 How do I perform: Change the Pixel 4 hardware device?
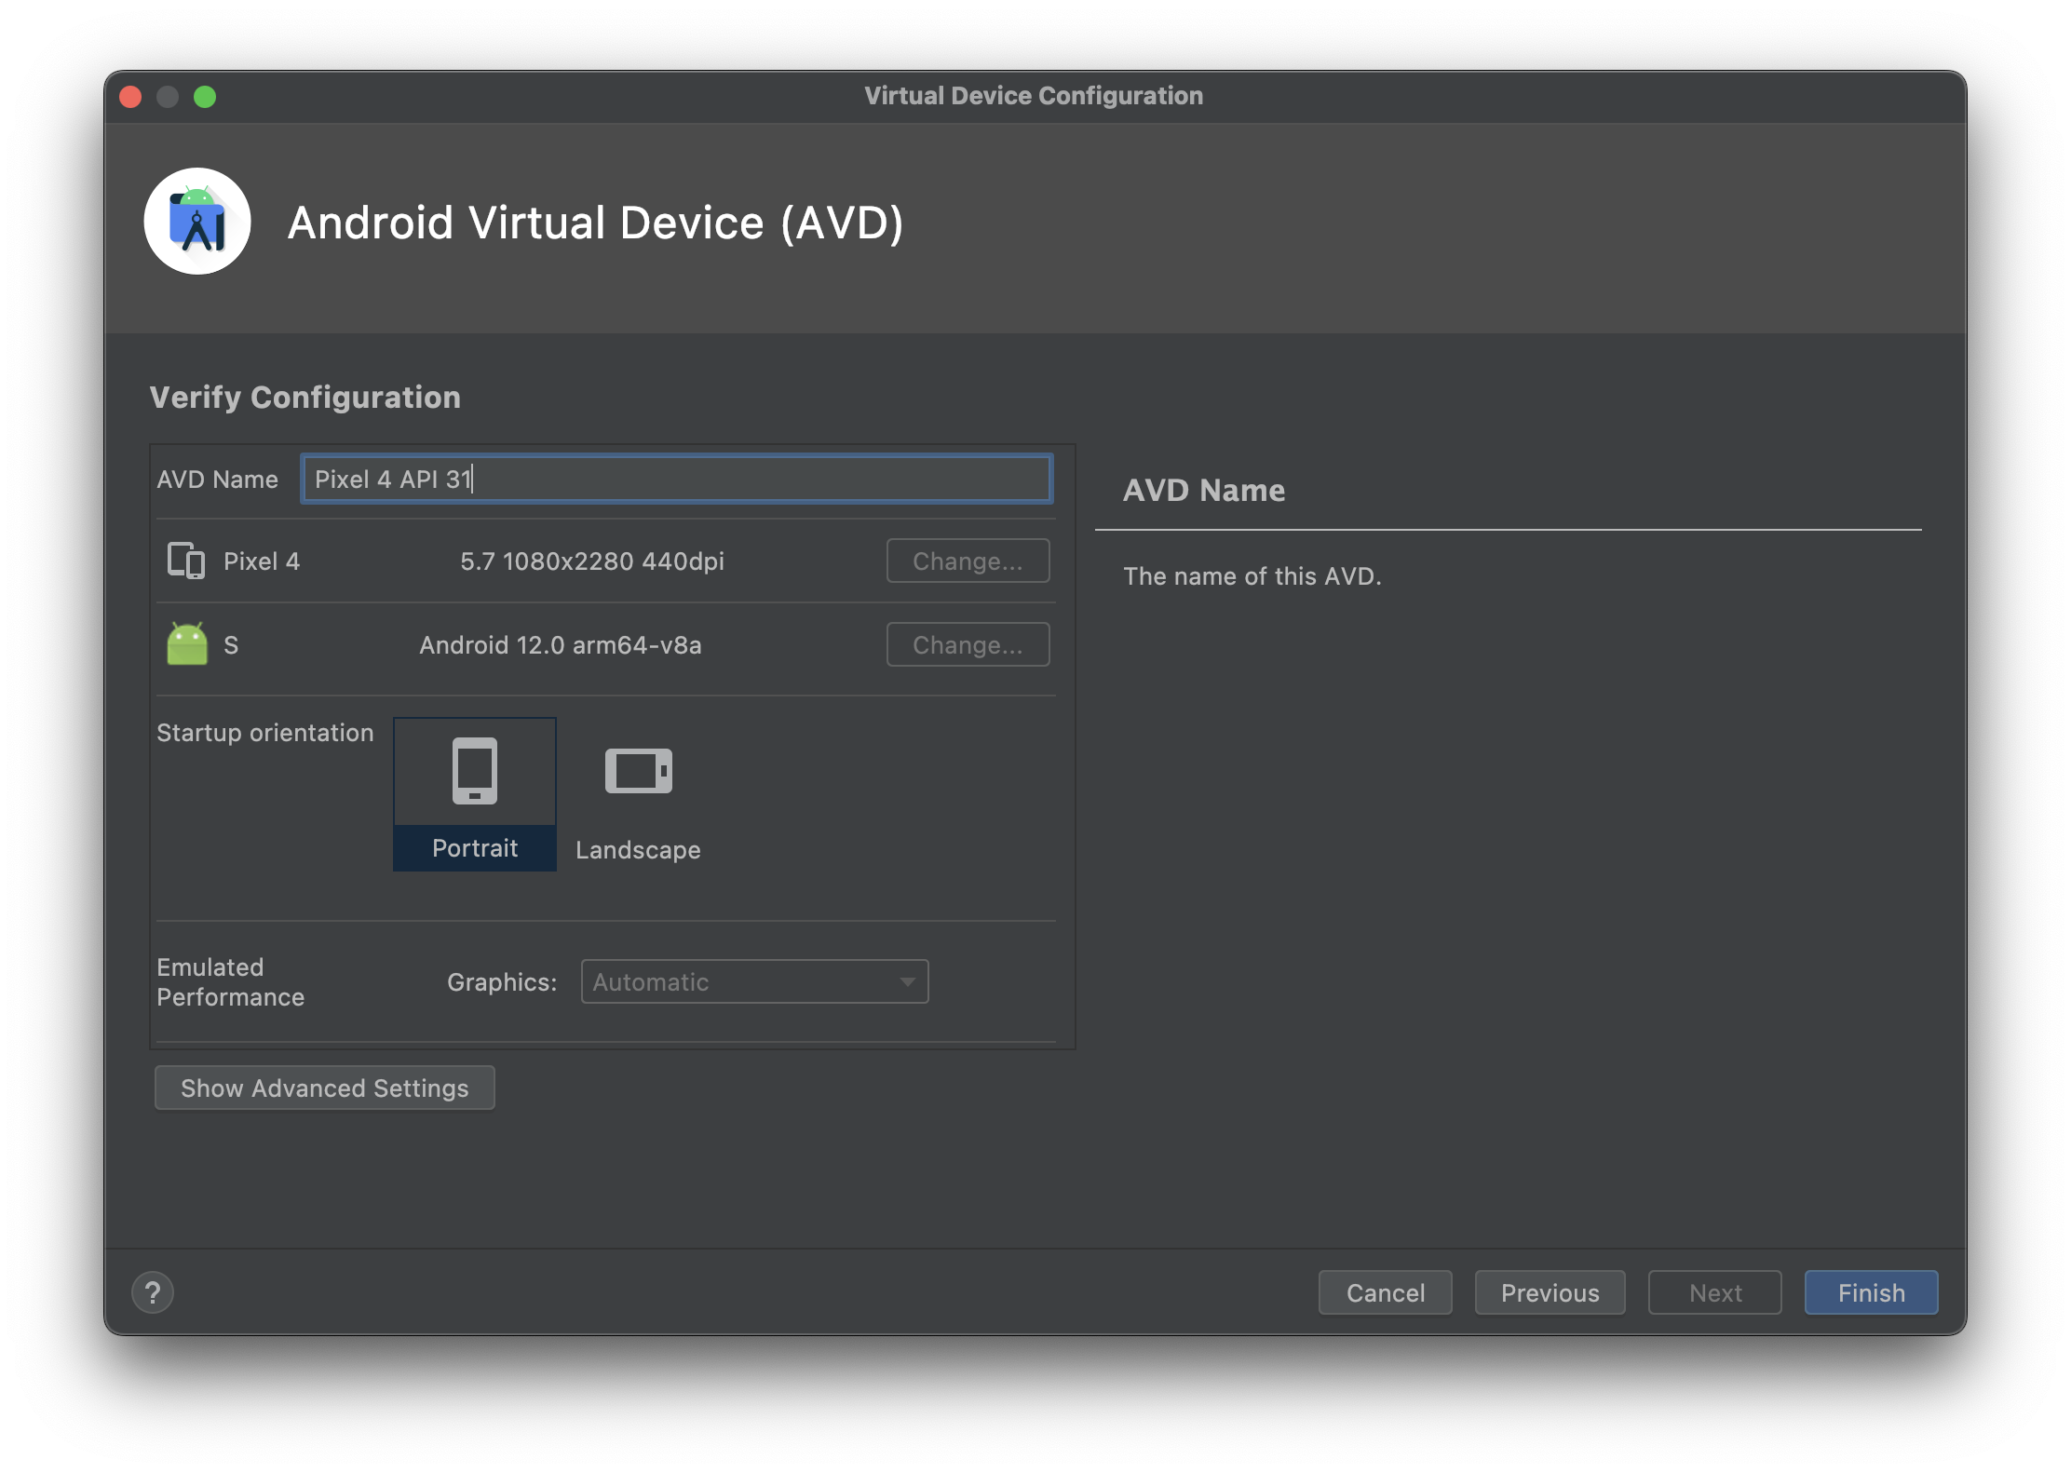tap(967, 561)
